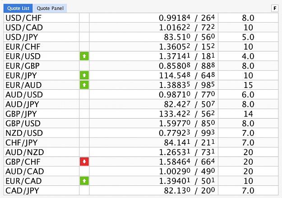Click the CHF/JPY quote price cell
Screen dimensions: 282x198
click(154, 143)
